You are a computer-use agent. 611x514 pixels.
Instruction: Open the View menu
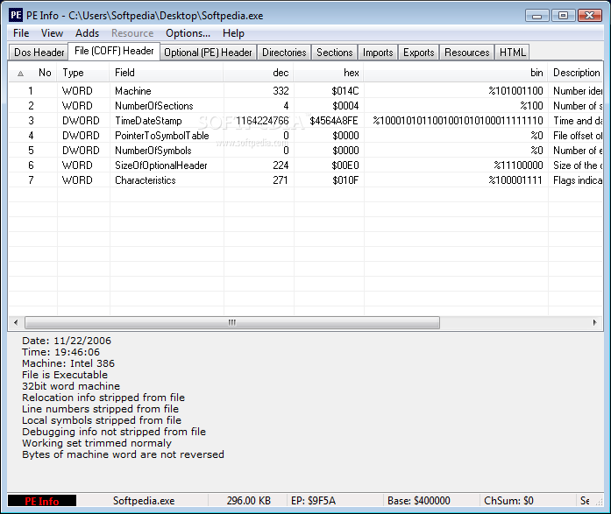pos(53,33)
